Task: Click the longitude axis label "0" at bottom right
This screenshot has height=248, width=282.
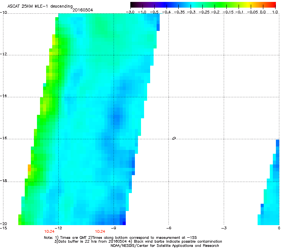Action: point(279,228)
